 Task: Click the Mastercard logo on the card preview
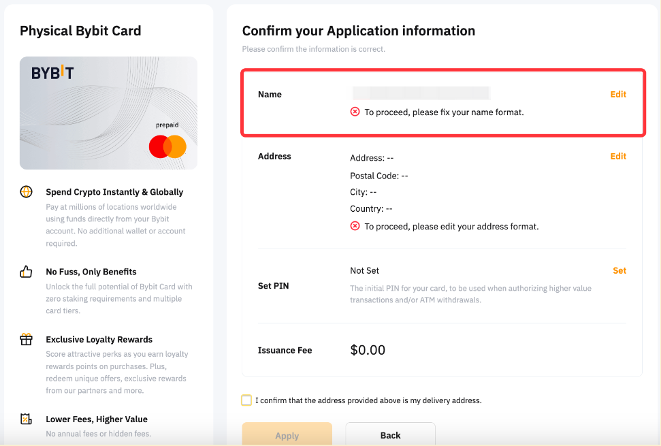pyautogui.click(x=167, y=146)
